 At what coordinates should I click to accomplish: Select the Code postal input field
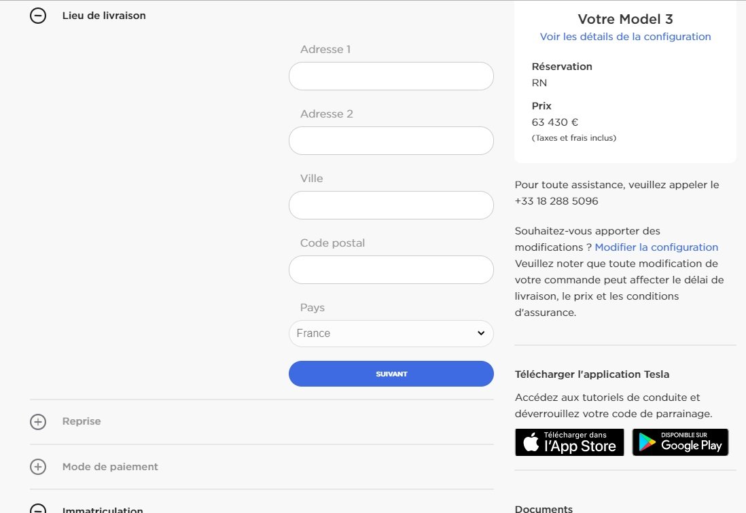tap(391, 270)
